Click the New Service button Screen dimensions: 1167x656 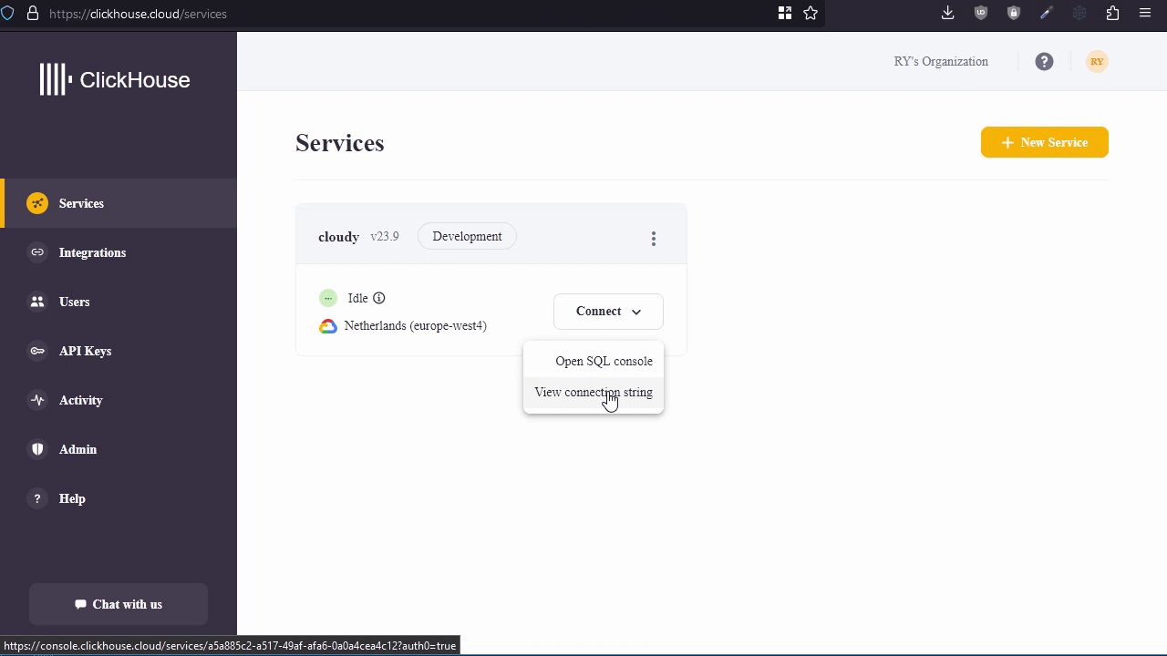point(1044,142)
